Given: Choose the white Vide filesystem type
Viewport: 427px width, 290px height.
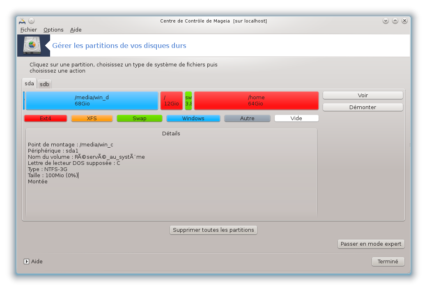Looking at the screenshot, I should click(296, 119).
